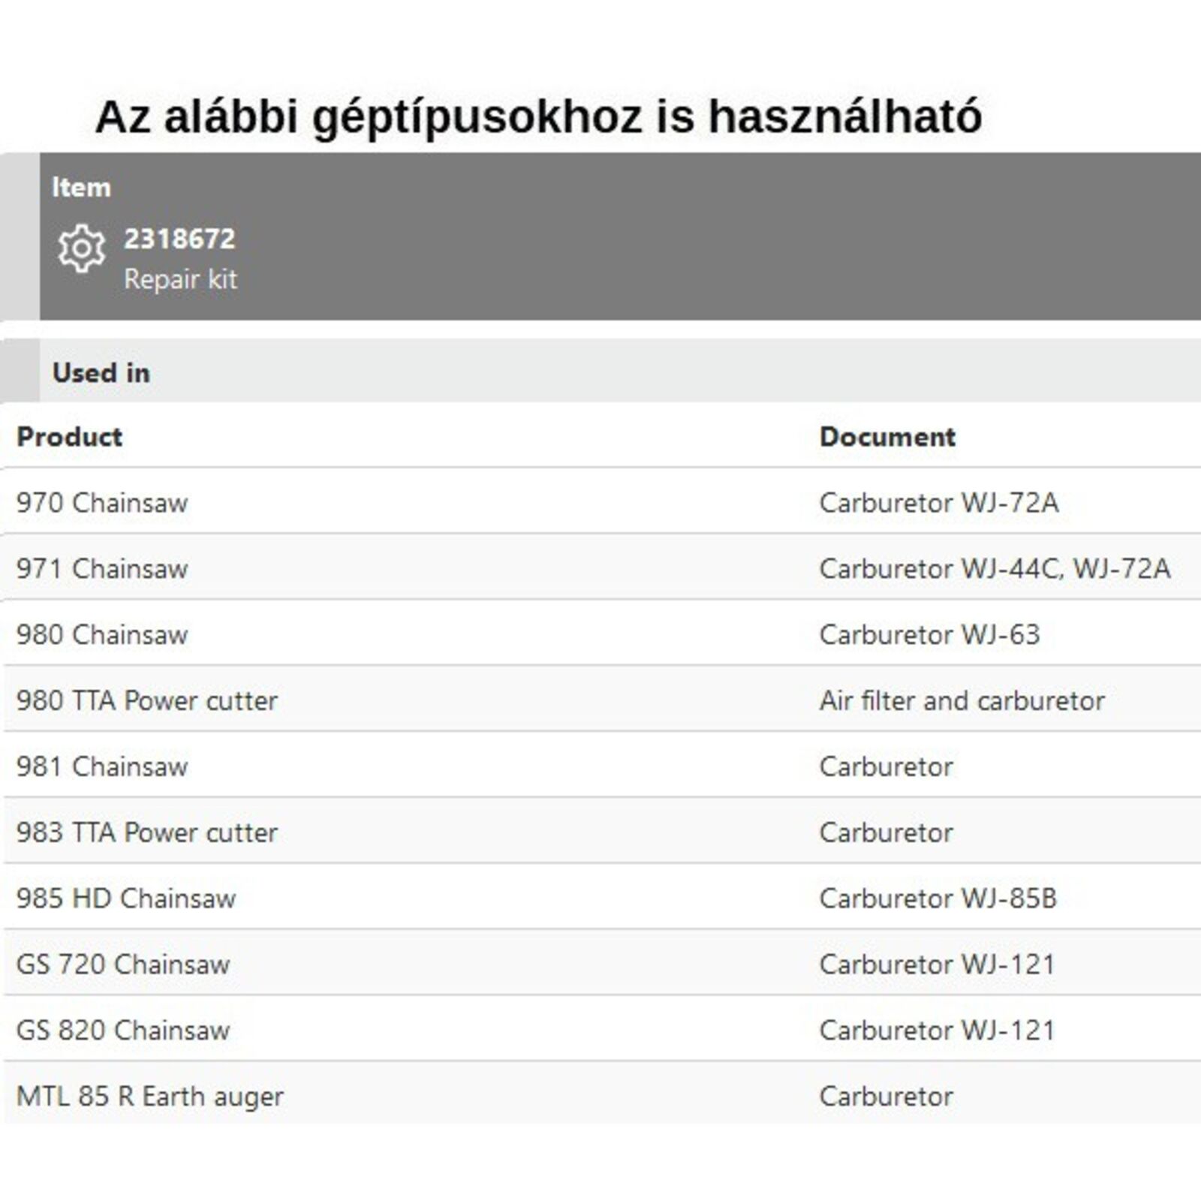The width and height of the screenshot is (1201, 1201).
Task: Click the Product column header
Action: click(x=70, y=437)
